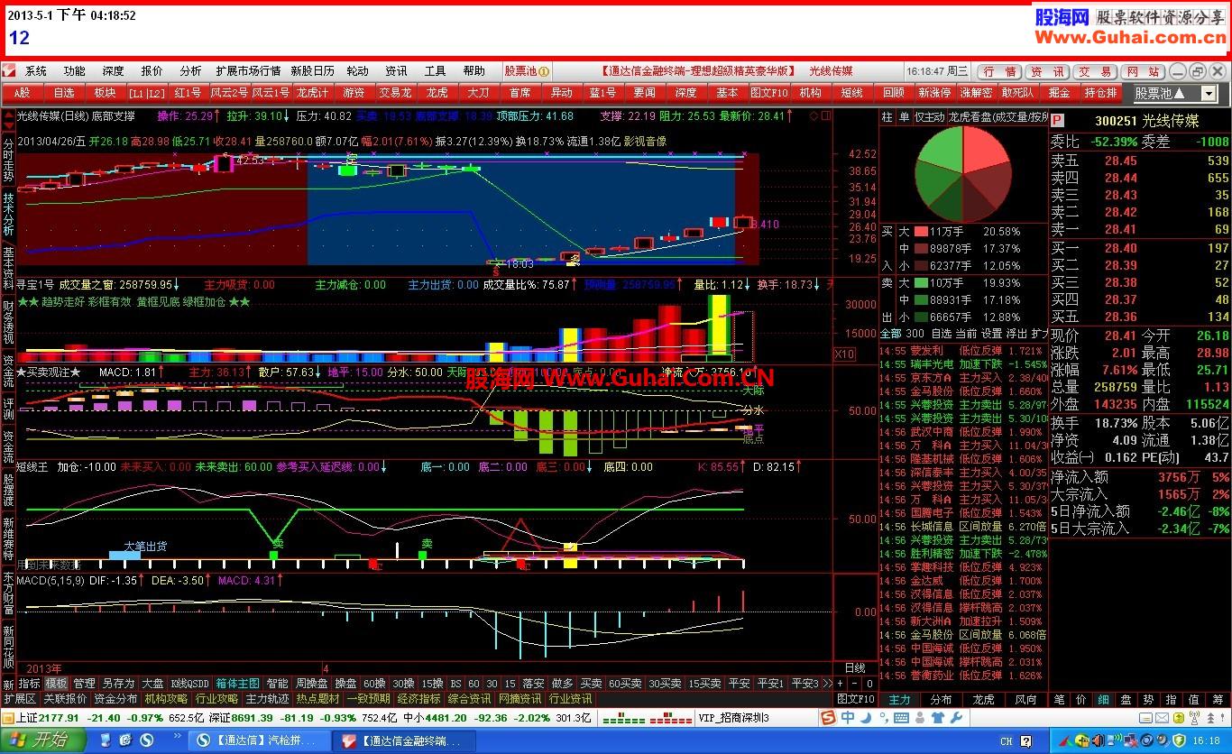1232x754 pixels.
Task: Open the 工具 menu
Action: (x=436, y=70)
